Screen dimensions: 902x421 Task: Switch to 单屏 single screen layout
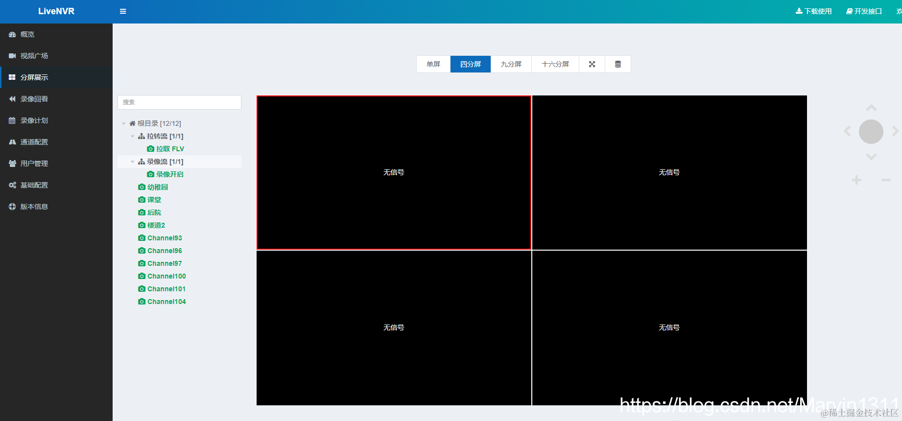pyautogui.click(x=433, y=64)
